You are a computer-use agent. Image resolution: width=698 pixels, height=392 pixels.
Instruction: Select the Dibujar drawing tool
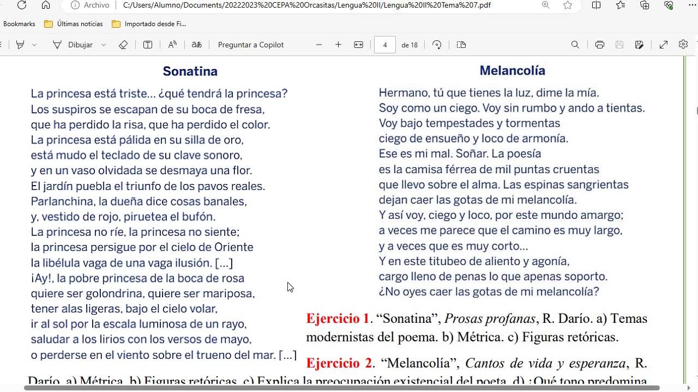coord(73,45)
